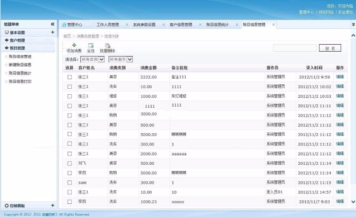
Task: Tick the checkbox for the sam row
Action: pos(70,183)
